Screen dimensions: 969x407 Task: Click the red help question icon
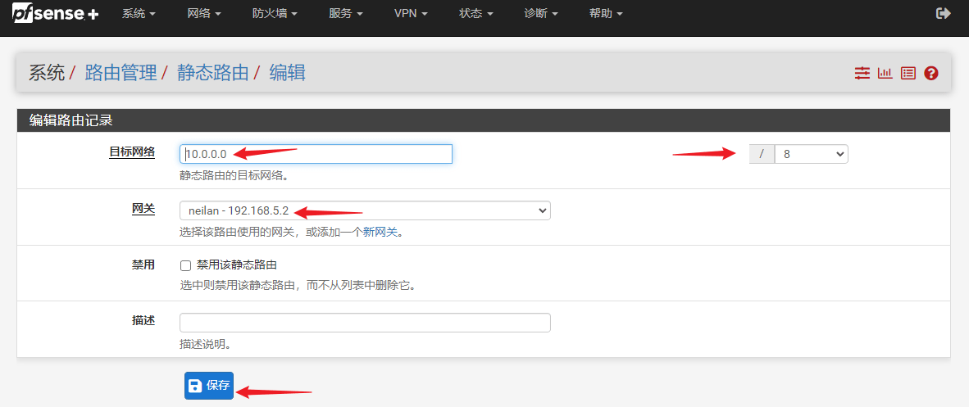[930, 73]
